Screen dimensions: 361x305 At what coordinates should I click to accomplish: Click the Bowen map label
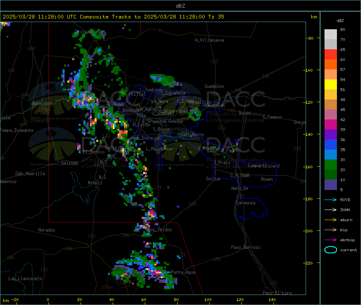coord(267,179)
